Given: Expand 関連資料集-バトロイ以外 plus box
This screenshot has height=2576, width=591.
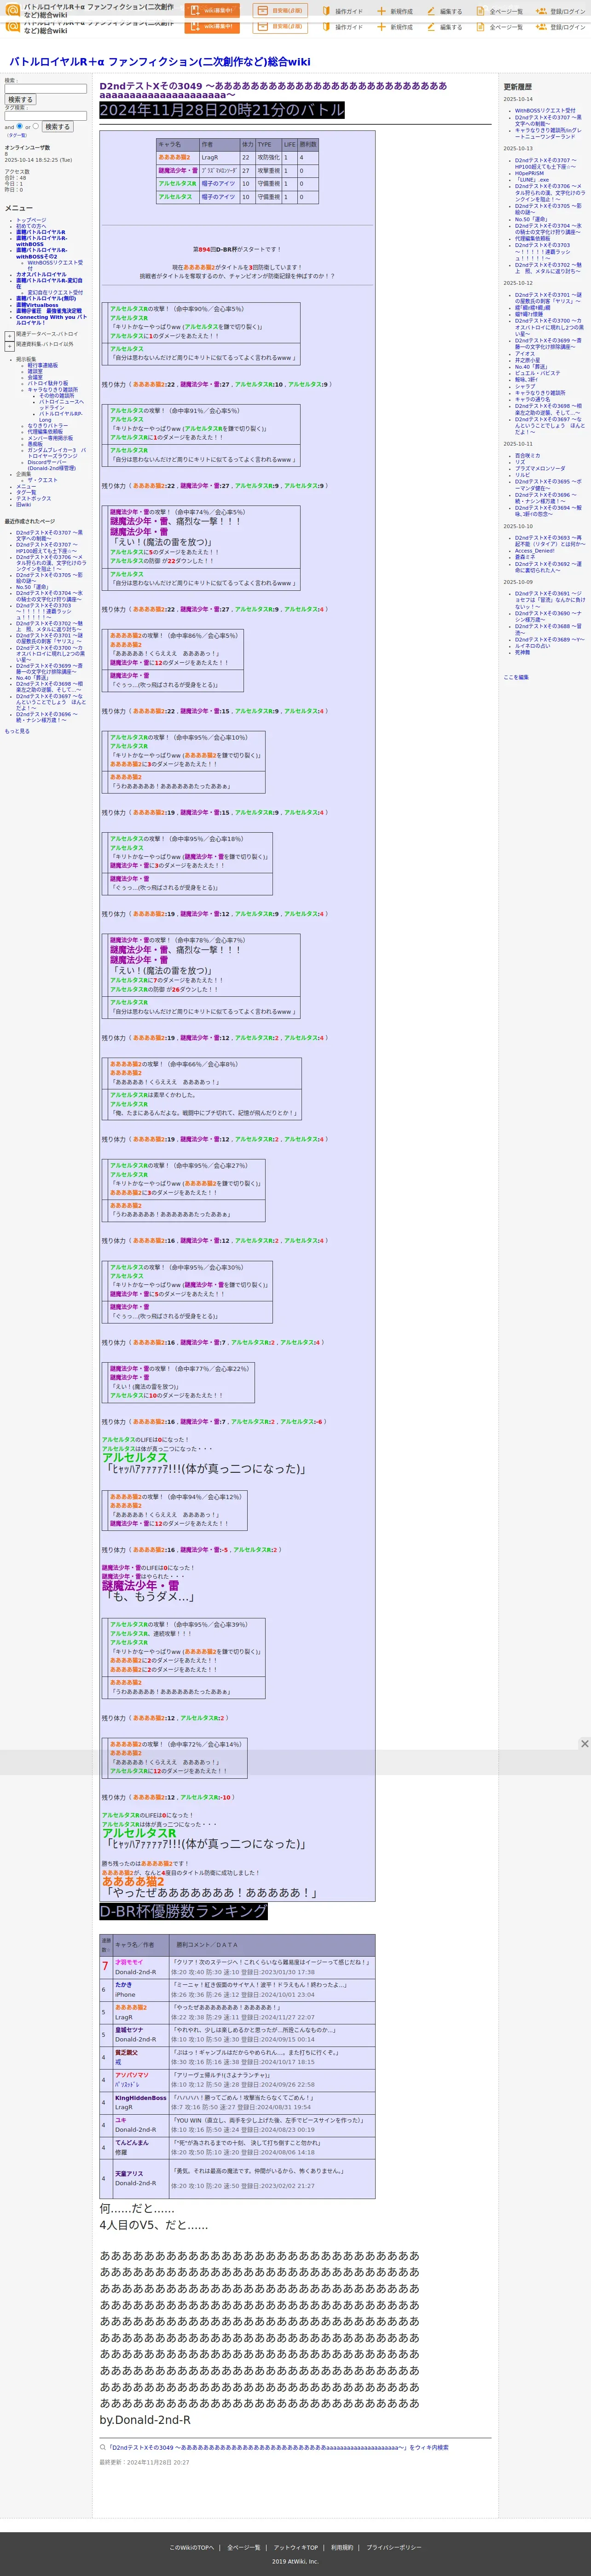Looking at the screenshot, I should 9,346.
